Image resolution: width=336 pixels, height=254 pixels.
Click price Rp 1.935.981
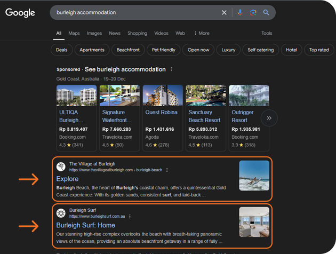click(x=246, y=129)
